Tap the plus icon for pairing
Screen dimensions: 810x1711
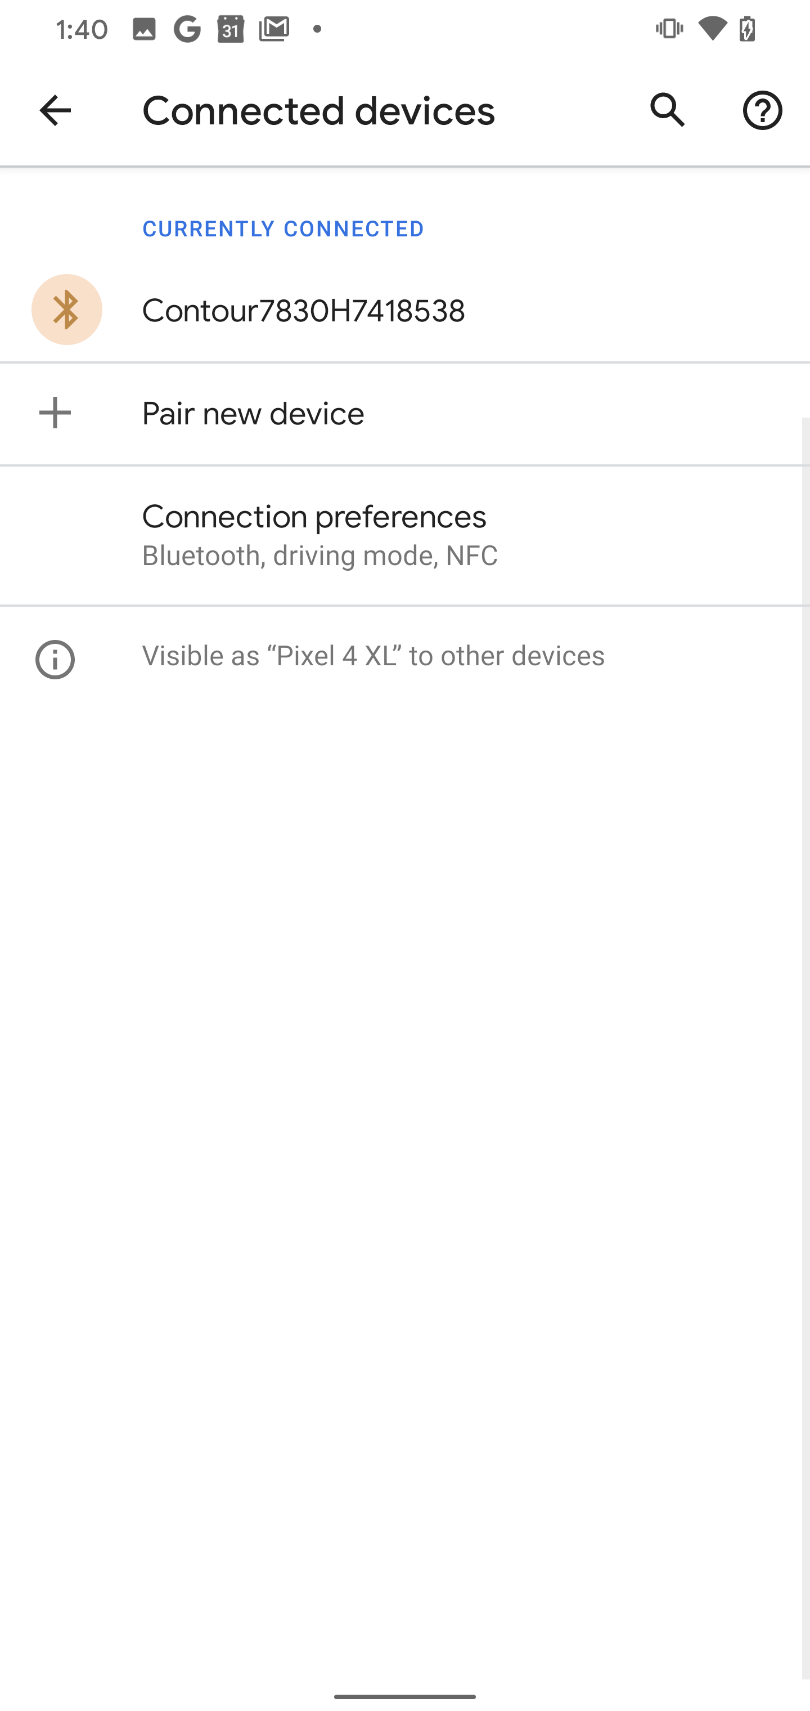[55, 413]
